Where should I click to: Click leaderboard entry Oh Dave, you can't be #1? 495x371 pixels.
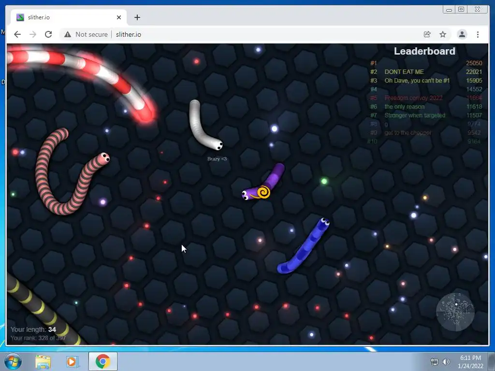417,81
